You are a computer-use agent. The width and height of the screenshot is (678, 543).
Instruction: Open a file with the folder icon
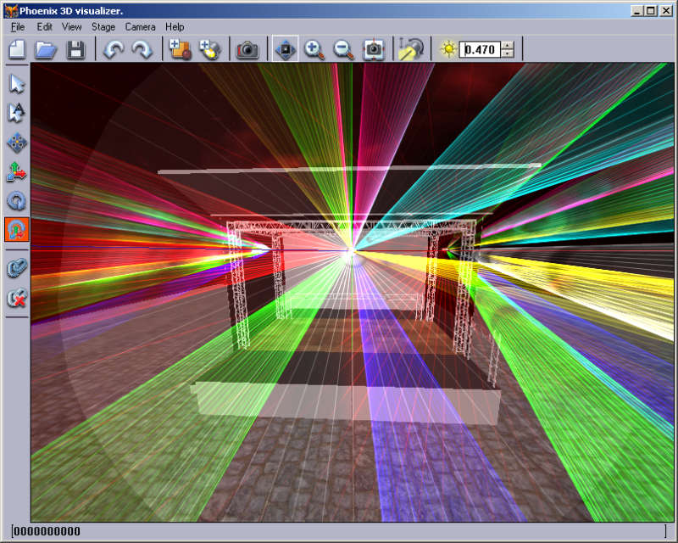pyautogui.click(x=46, y=49)
